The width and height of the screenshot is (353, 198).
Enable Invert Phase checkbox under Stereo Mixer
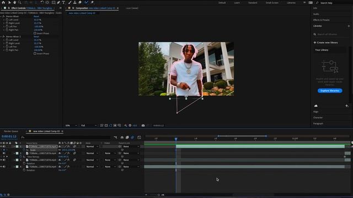pyautogui.click(x=35, y=33)
